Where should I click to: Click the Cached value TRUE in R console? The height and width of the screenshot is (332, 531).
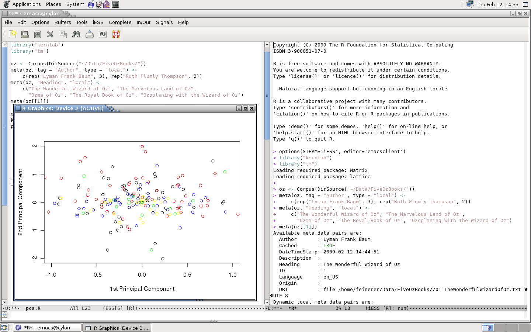point(329,246)
